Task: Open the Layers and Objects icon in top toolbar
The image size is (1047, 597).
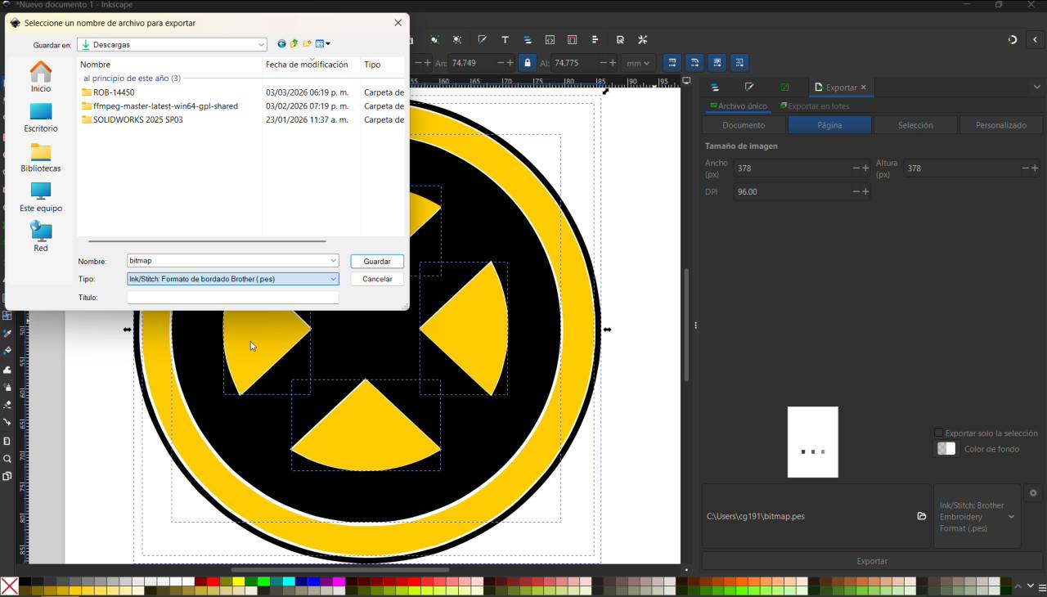Action: click(528, 40)
